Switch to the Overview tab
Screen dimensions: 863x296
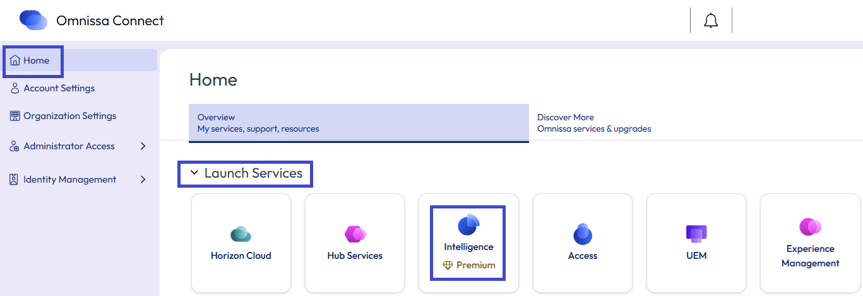359,123
